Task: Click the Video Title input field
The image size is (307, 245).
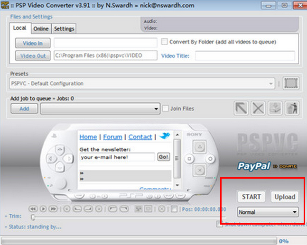Action: [x=245, y=56]
